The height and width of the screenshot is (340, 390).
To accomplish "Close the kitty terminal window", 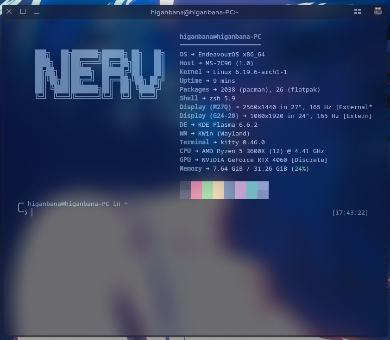I will point(9,12).
